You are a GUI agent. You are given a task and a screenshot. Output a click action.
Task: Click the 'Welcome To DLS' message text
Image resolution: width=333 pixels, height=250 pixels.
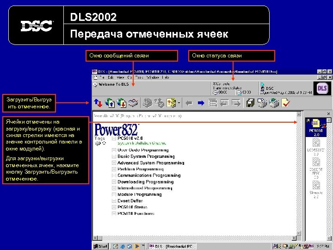pyautogui.click(x=114, y=84)
